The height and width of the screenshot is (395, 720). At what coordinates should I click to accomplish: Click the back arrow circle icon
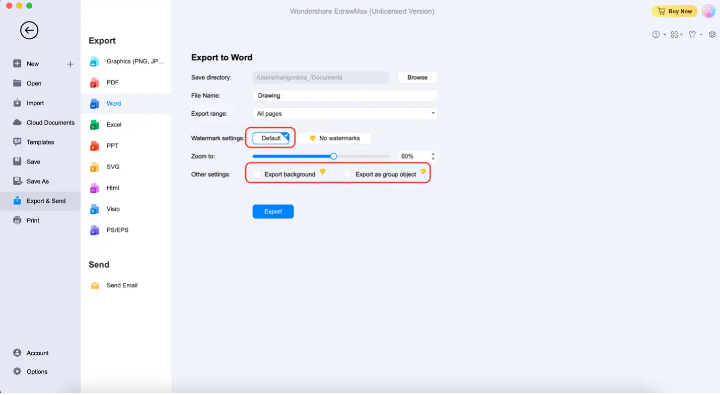29,30
